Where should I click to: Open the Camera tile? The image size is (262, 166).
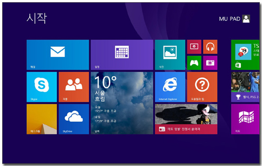click(x=210, y=63)
